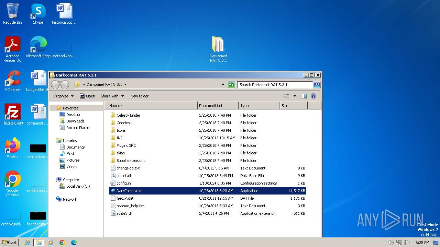Select the commandfu Word document icon
This screenshot has width=440, height=247.
(x=38, y=115)
